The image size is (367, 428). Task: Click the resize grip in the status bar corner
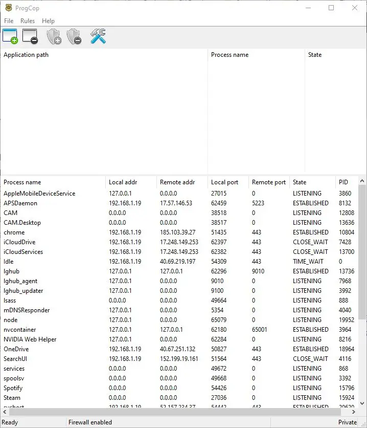point(363,424)
